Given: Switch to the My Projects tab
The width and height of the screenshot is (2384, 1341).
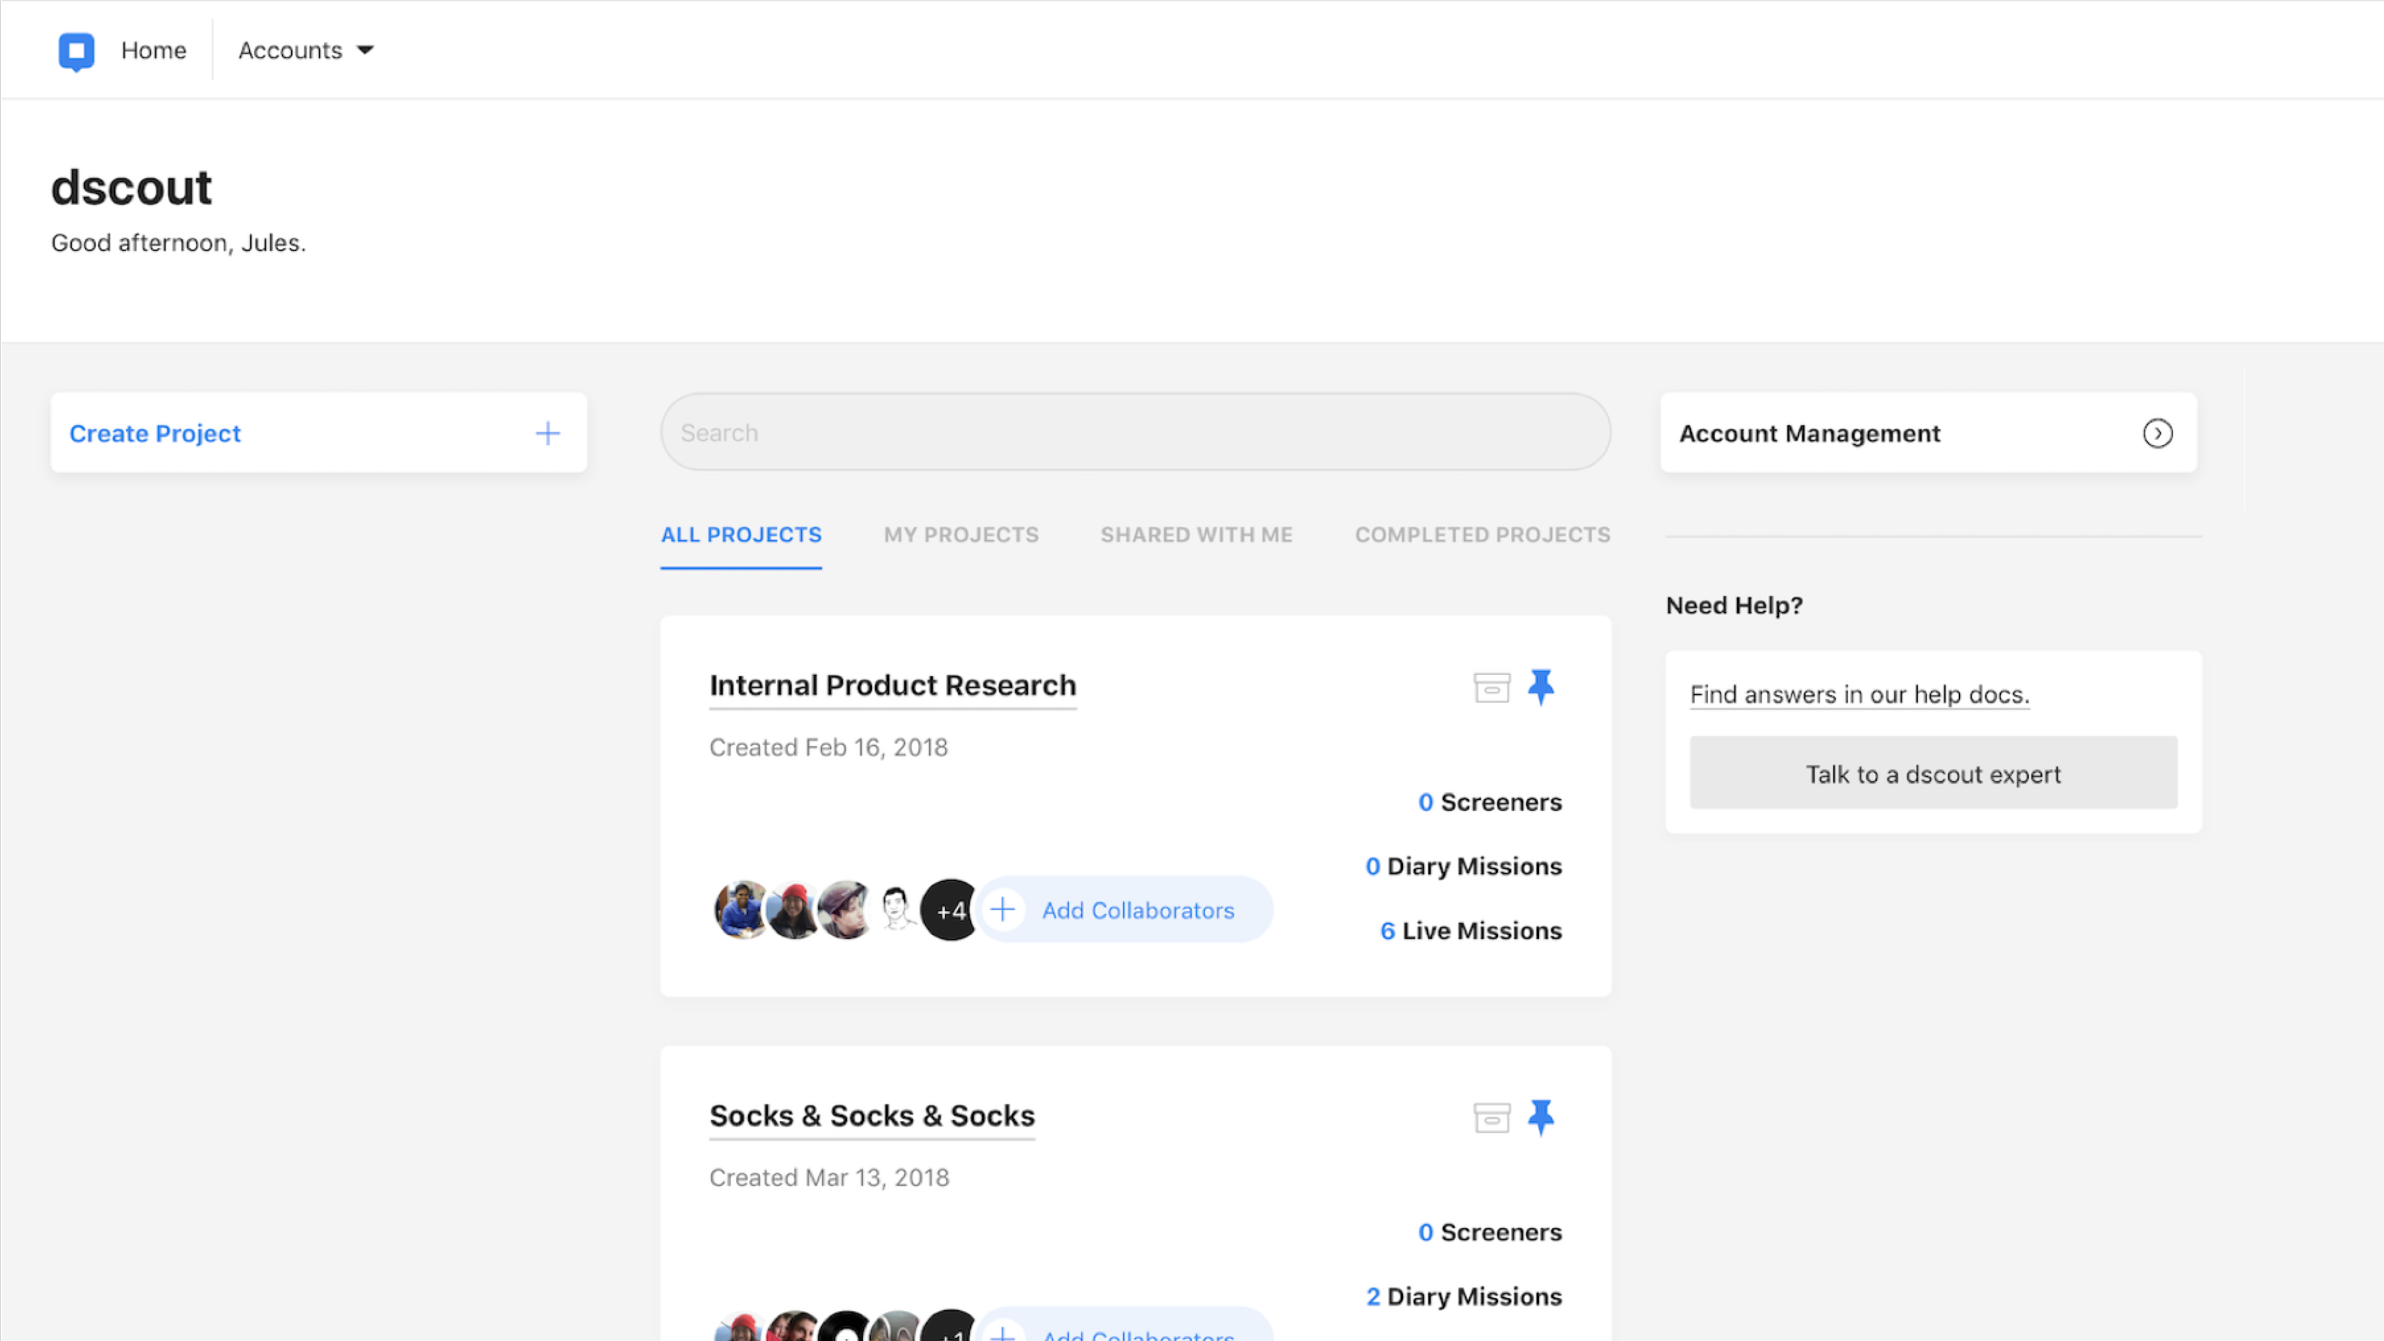Looking at the screenshot, I should pos(960,535).
